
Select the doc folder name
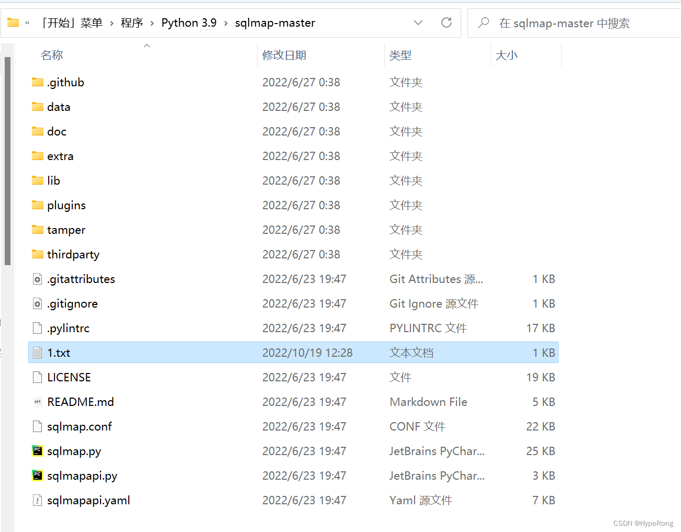click(57, 131)
